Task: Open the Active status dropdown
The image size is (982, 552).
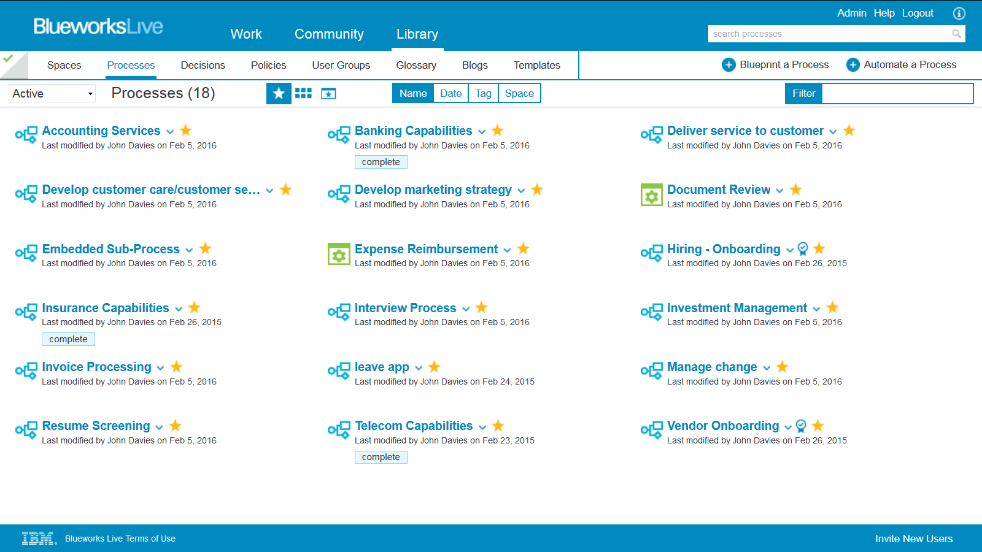Action: point(52,93)
